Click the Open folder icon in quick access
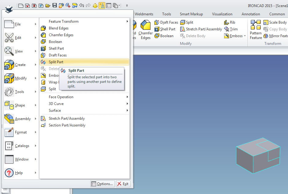 (x=48, y=6)
